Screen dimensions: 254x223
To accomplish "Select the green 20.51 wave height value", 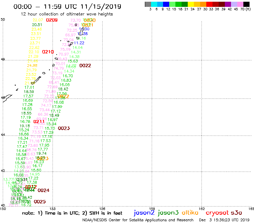I will 37,25.
